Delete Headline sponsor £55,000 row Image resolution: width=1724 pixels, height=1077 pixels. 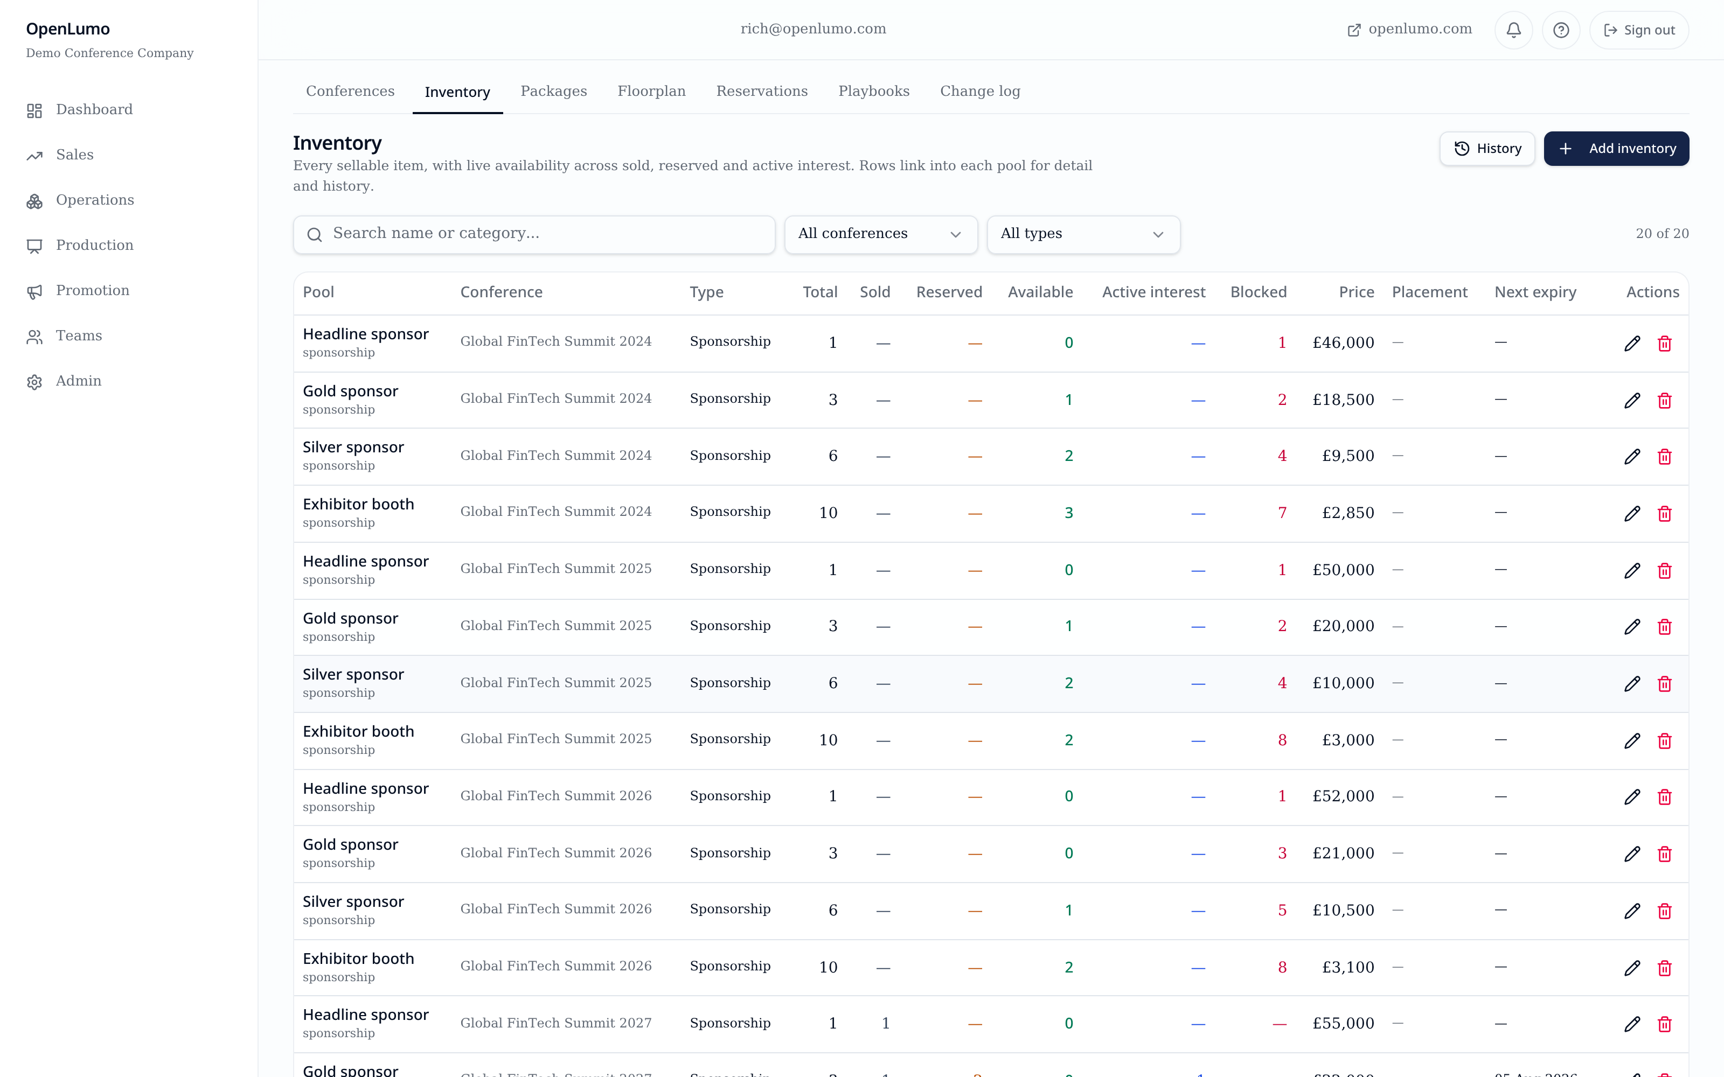1664,1024
